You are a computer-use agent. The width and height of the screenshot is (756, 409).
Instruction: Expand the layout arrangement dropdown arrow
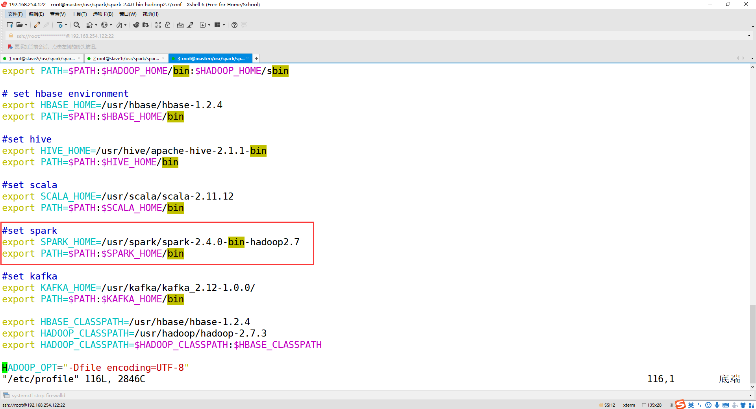pos(224,25)
